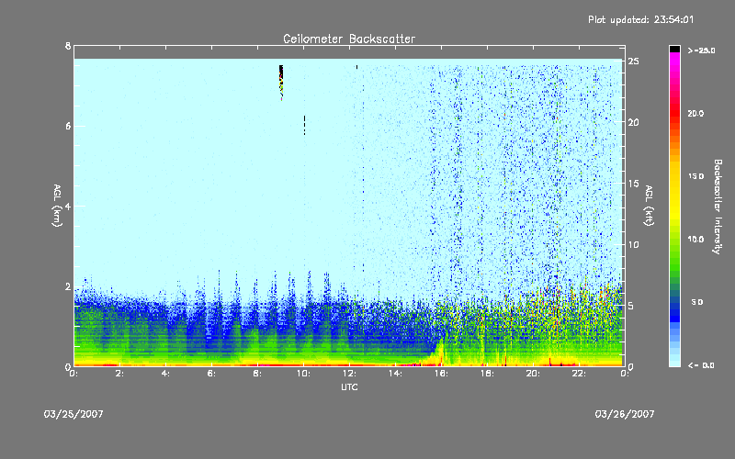Viewport: 735px width, 459px height.
Task: Select the 'Plot updated: 23:54:01' timestamp
Action: coord(640,19)
